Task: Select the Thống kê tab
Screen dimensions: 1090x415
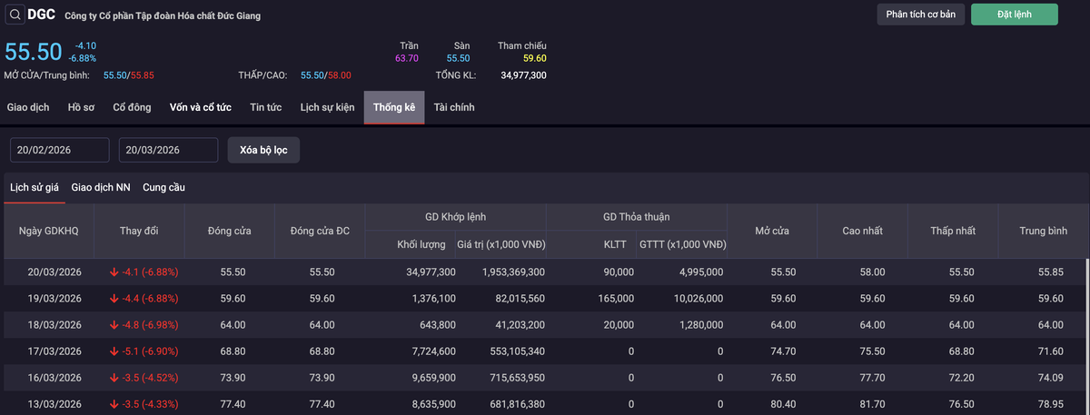Action: tap(393, 107)
